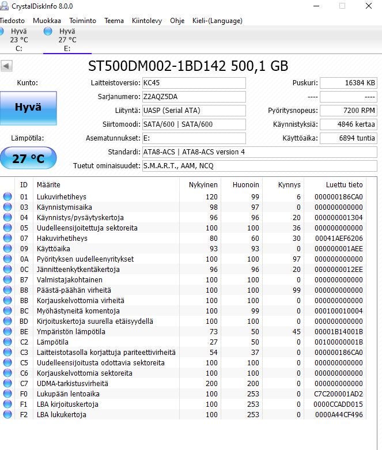The image size is (382, 450).
Task: Click status orb for 09 Käyttöaika
Action: (x=7, y=248)
